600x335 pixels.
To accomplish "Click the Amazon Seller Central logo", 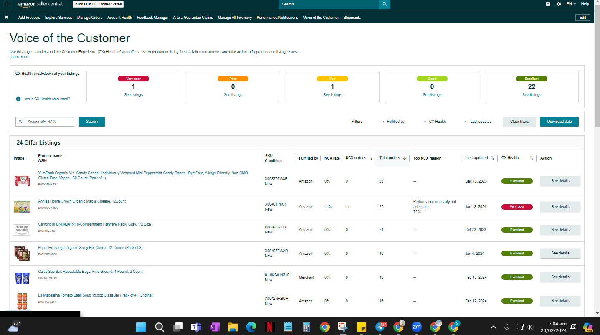I will pyautogui.click(x=41, y=4).
